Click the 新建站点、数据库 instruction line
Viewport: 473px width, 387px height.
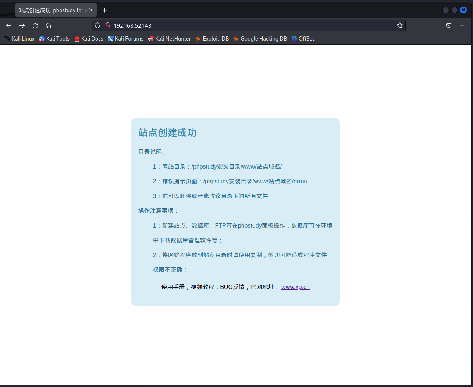pos(243,233)
